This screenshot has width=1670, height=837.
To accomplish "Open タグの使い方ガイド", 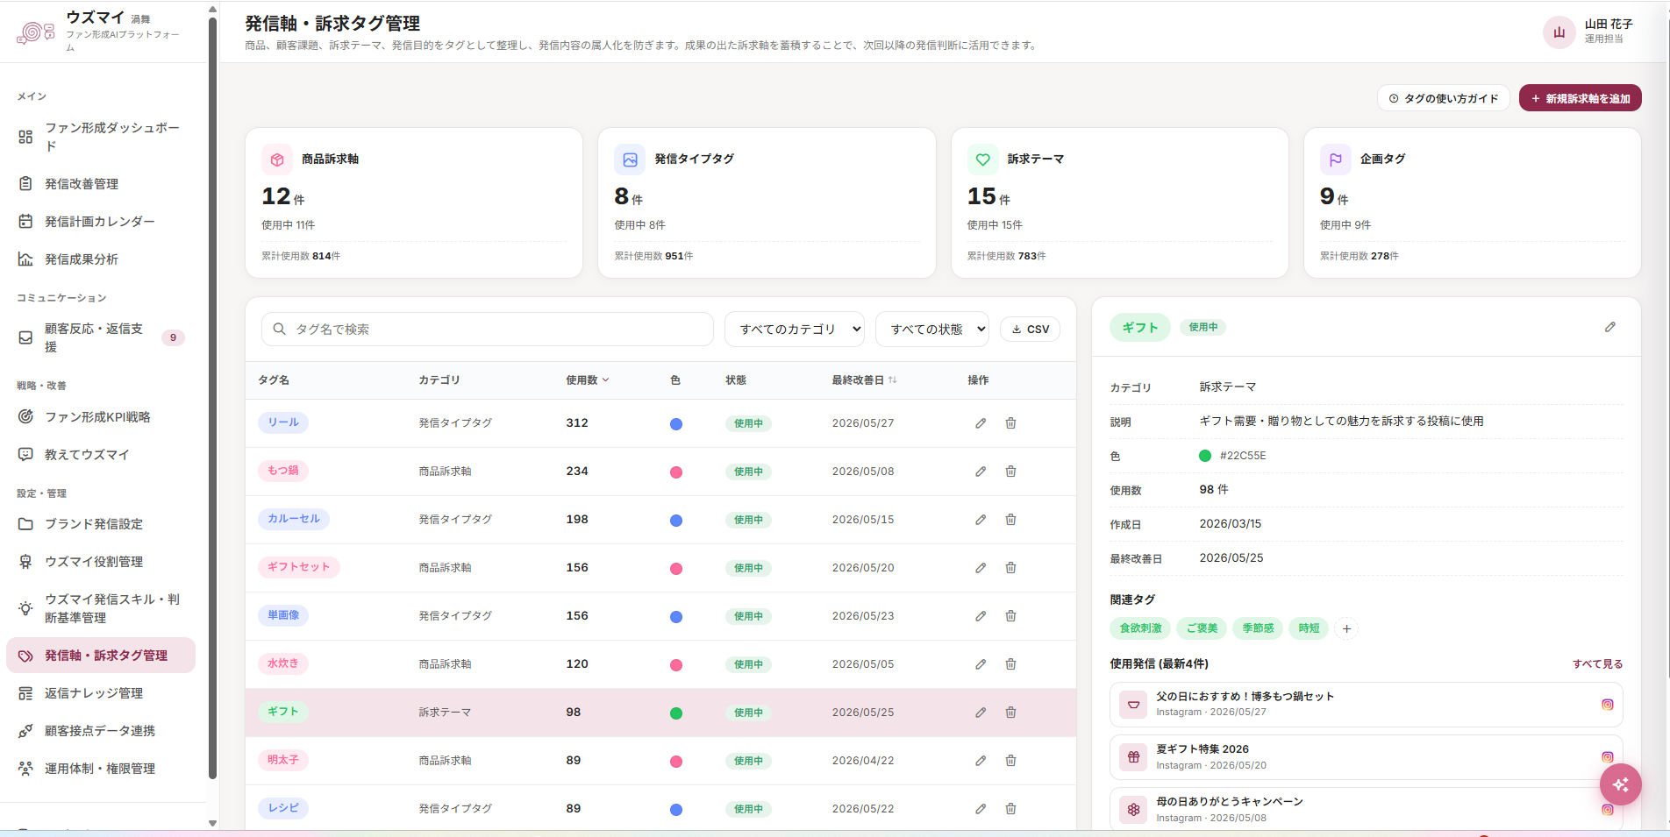I will 1443,98.
